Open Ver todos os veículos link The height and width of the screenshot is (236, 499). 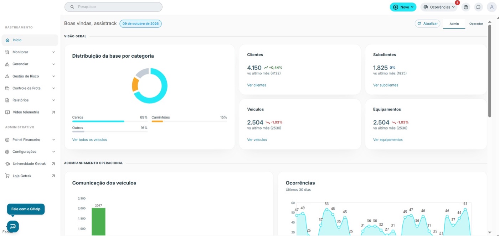tap(89, 140)
